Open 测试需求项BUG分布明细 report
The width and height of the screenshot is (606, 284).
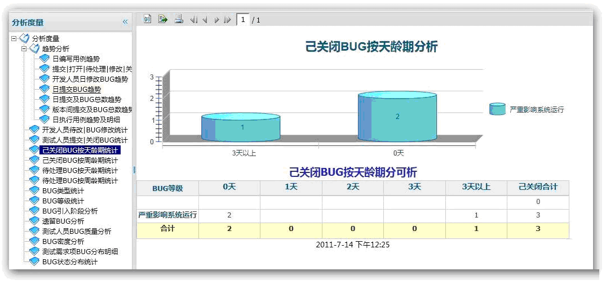pyautogui.click(x=80, y=251)
